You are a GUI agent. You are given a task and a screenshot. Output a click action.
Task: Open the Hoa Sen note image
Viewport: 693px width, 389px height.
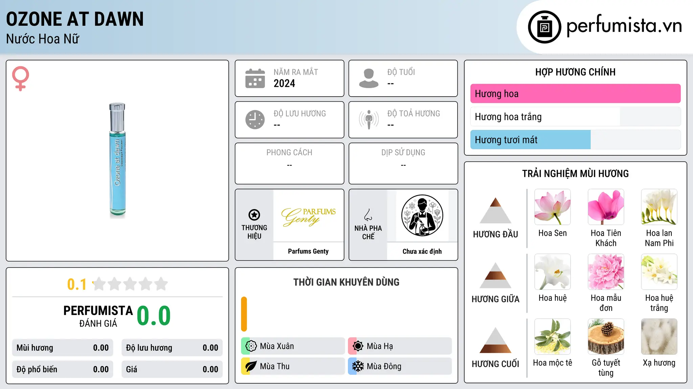coord(553,207)
